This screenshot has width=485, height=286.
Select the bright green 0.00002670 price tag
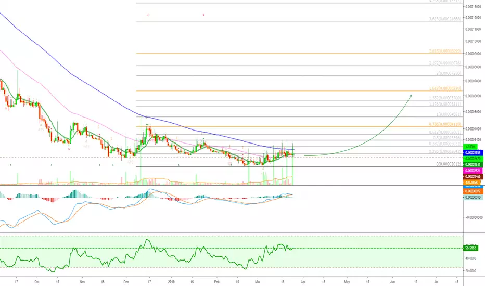click(473, 159)
